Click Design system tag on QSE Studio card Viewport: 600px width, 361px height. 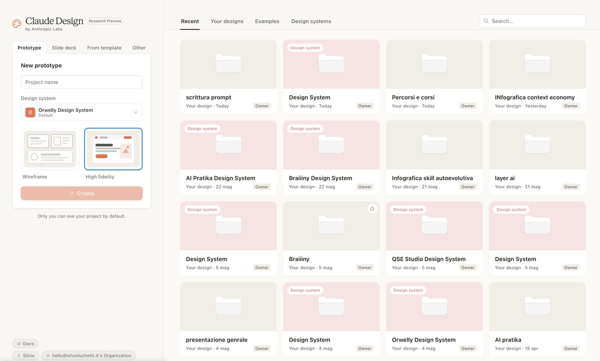pyautogui.click(x=408, y=210)
